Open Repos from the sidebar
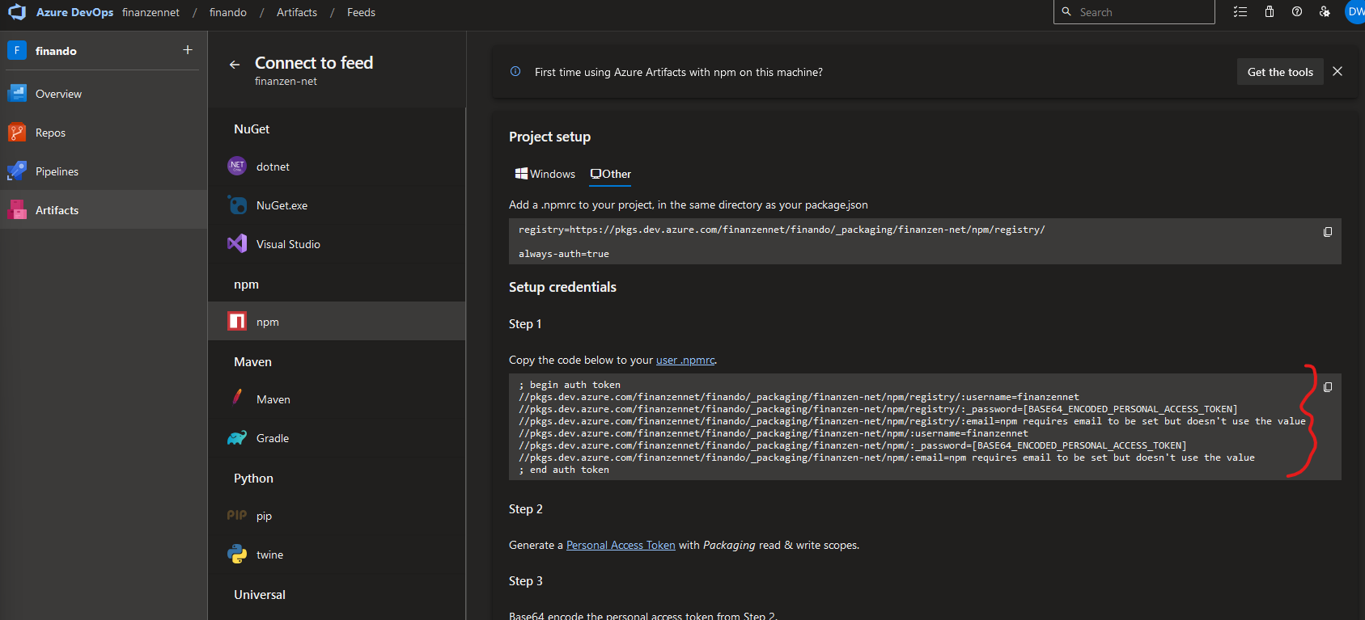This screenshot has height=620, width=1365. [104, 133]
